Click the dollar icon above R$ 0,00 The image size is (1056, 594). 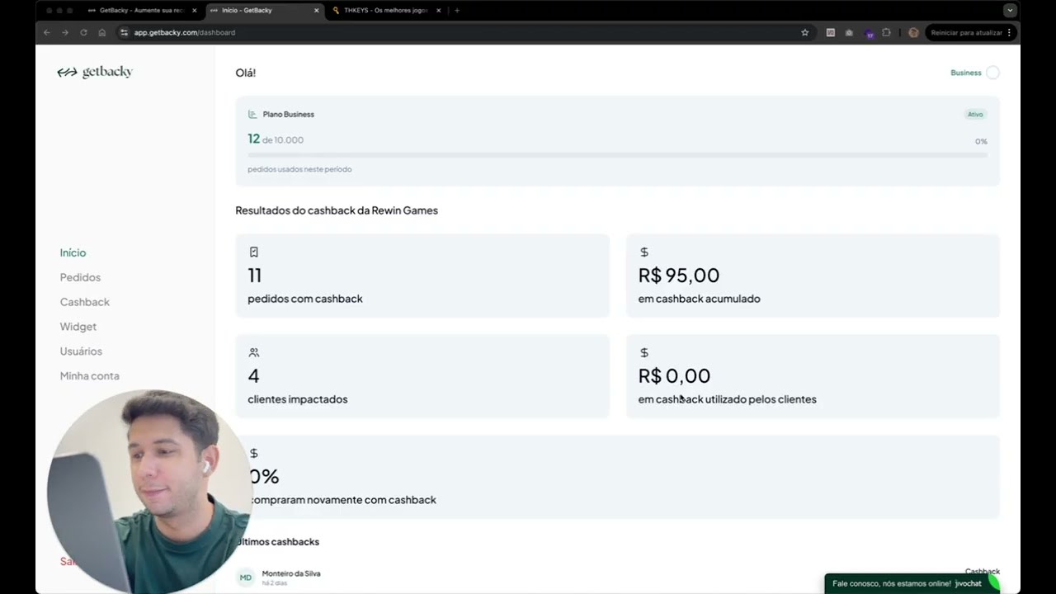644,352
